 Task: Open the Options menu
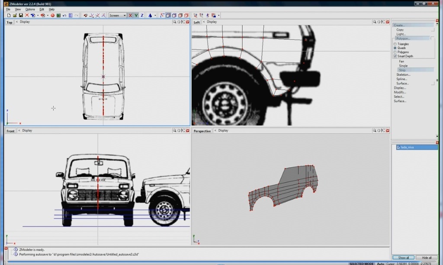[x=30, y=9]
